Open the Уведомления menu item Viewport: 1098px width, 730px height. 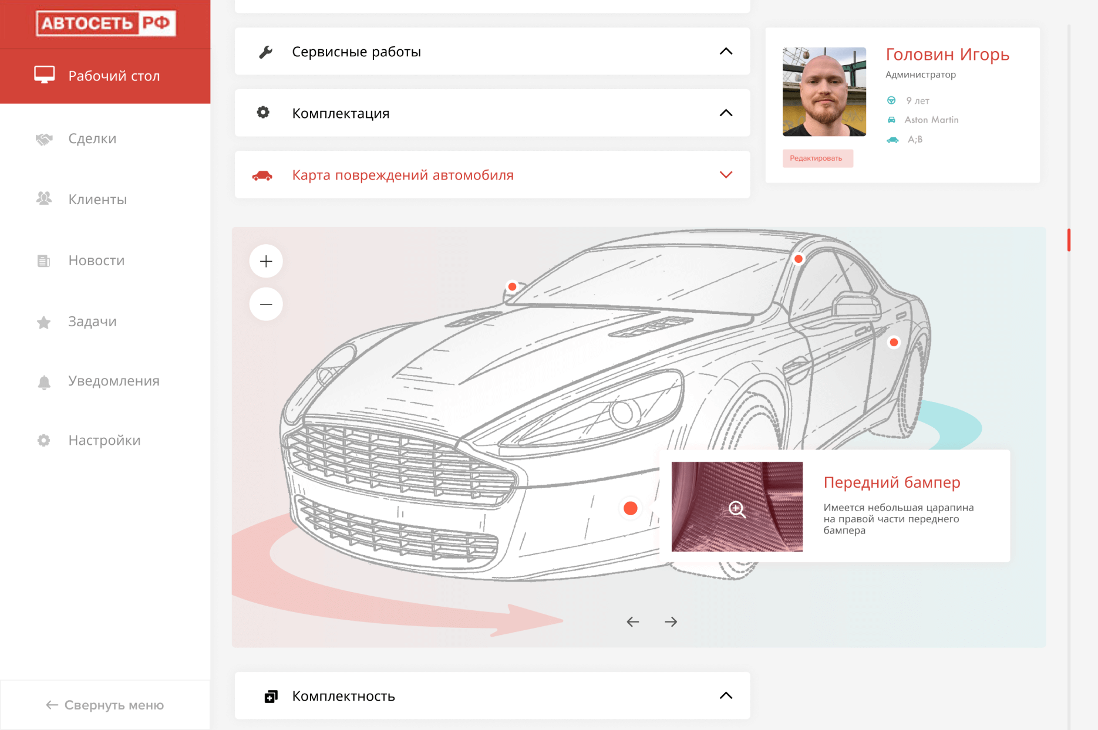pos(113,381)
